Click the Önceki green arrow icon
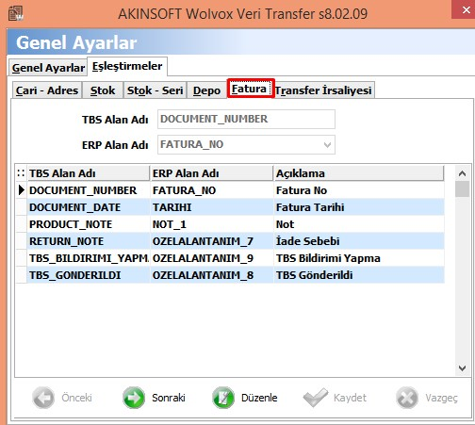 [x=43, y=398]
